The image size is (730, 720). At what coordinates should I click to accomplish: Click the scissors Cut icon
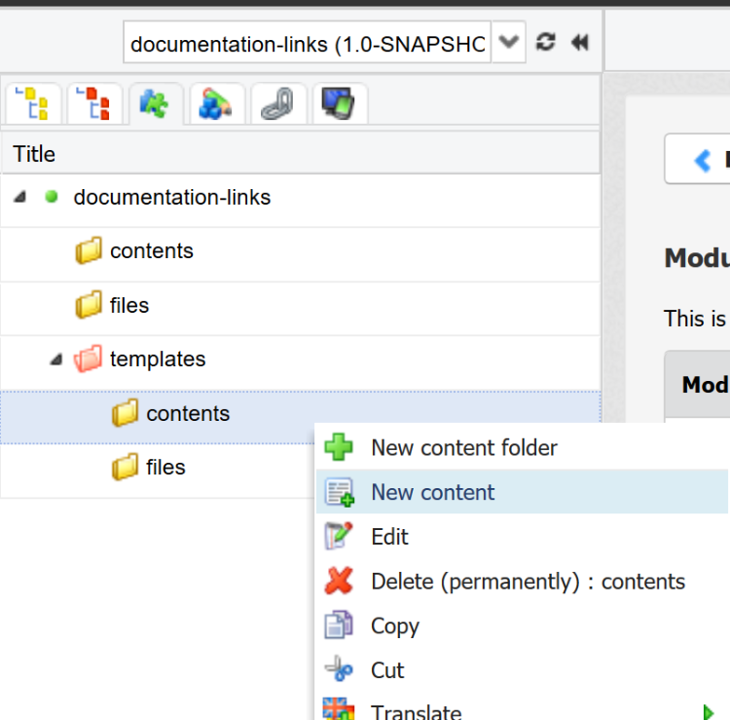339,669
